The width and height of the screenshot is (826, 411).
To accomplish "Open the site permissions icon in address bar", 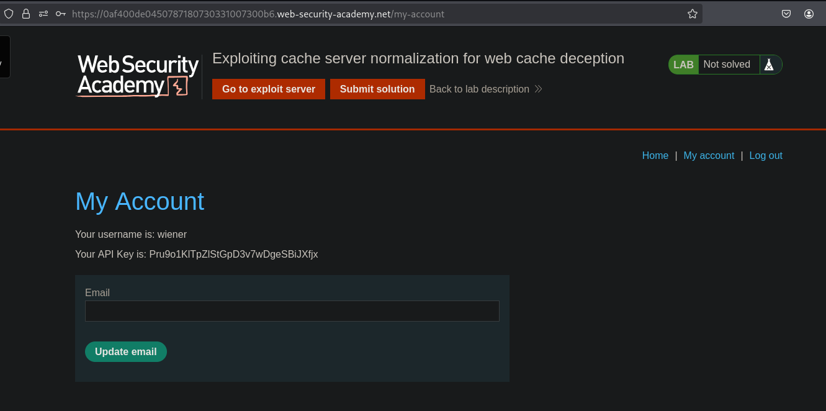I will click(x=43, y=14).
